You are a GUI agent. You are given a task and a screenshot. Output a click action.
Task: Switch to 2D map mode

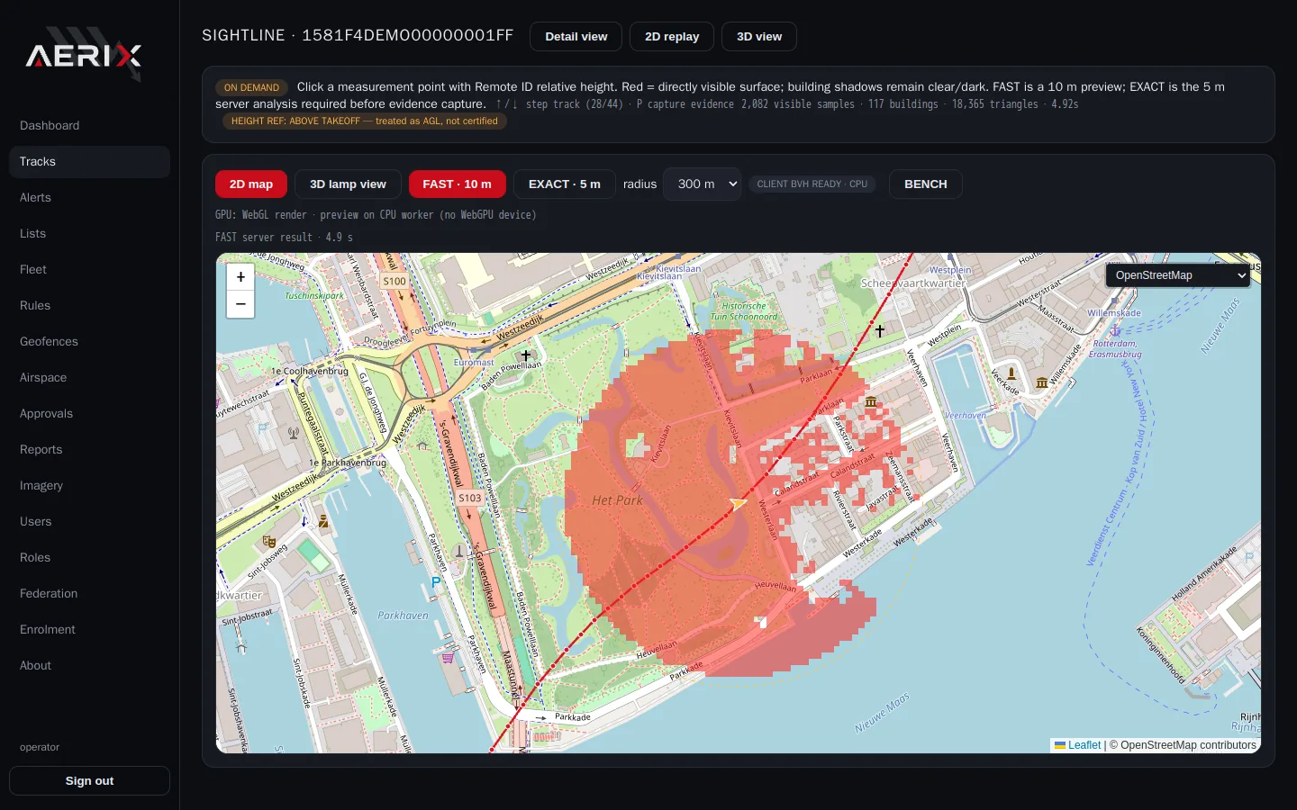click(x=251, y=184)
